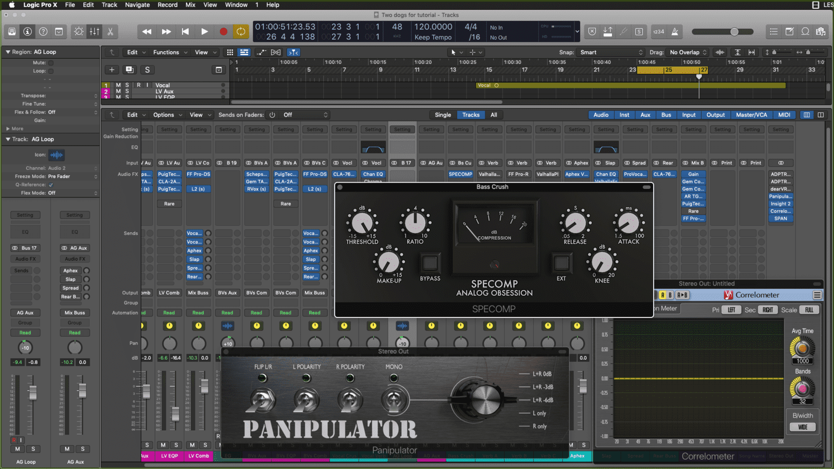Screen dimensions: 834x469
Task: Toggle the Q-Reference checkbox
Action: coord(51,185)
